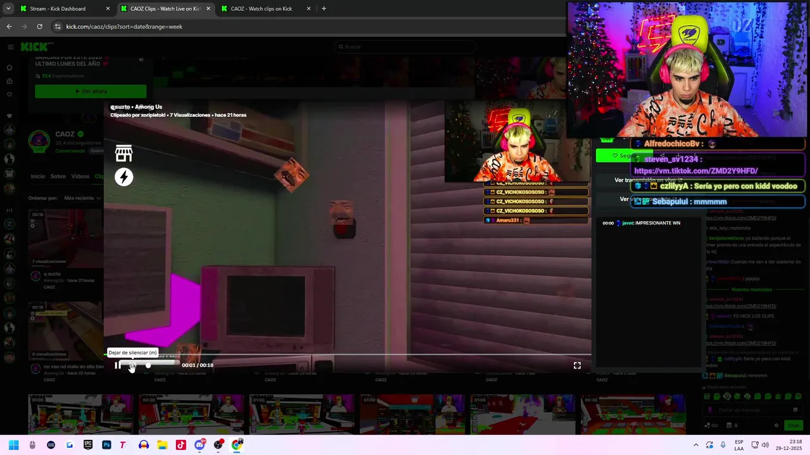Image resolution: width=810 pixels, height=455 pixels.
Task: Close the Stream - Kick Dashboard tab
Action: [108, 9]
